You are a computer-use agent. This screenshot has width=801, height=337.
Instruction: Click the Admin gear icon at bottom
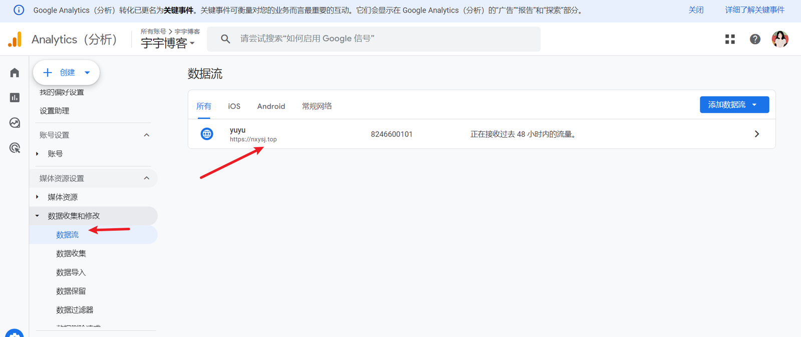[x=15, y=333]
